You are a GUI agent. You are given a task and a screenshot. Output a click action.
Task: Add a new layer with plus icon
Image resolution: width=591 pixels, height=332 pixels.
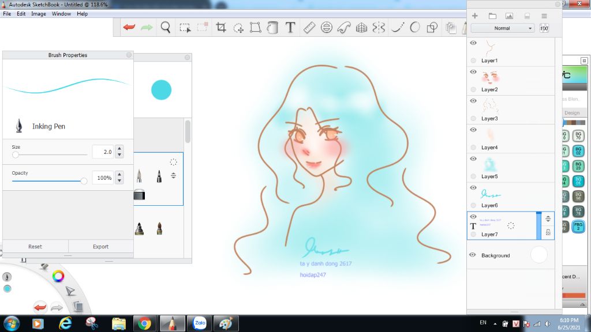(x=475, y=16)
